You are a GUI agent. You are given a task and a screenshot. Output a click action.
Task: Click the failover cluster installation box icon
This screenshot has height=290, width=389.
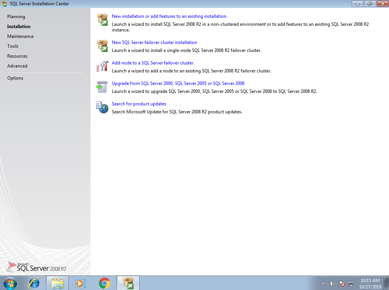point(102,46)
